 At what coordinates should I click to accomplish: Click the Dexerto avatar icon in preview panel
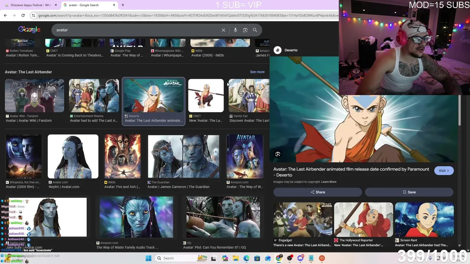tap(278, 50)
